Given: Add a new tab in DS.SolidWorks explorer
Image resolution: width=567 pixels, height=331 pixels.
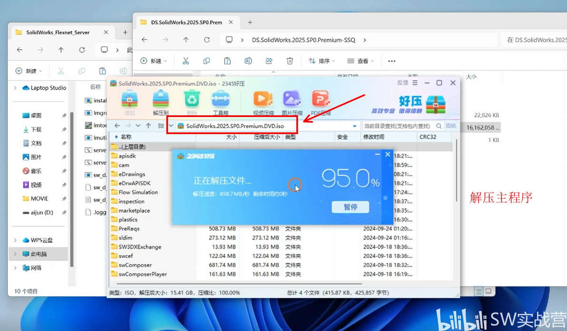Looking at the screenshot, I should pos(250,22).
